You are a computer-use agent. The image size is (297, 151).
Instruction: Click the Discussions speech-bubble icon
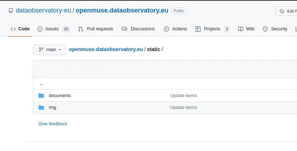[x=124, y=29]
